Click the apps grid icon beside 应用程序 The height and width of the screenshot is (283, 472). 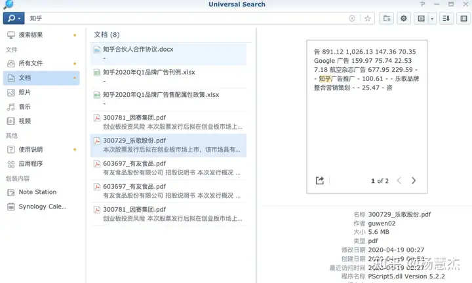pyautogui.click(x=11, y=164)
